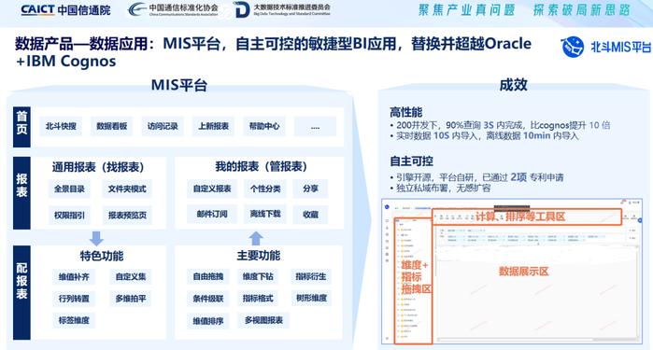The image size is (653, 350).
Task: Click the 北斗MIS平台 mascot logo icon
Action: (x=573, y=47)
